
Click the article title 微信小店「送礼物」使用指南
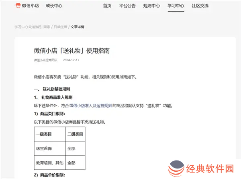click(71, 51)
